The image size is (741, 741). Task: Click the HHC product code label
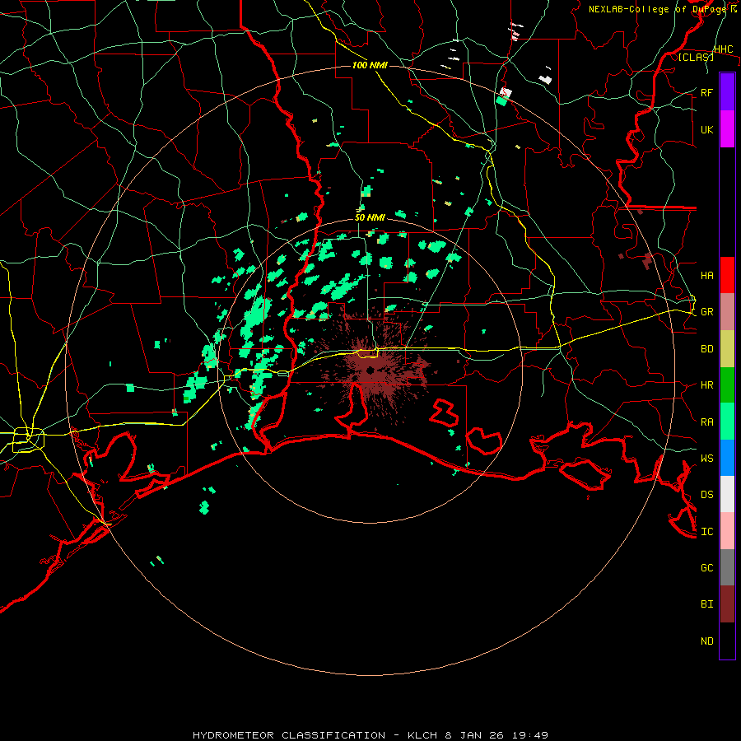tap(723, 49)
